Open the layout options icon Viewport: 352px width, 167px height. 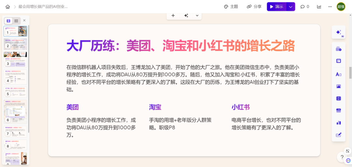(339, 61)
